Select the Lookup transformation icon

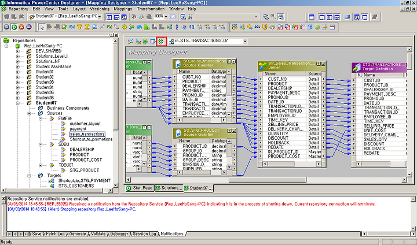pos(94,27)
